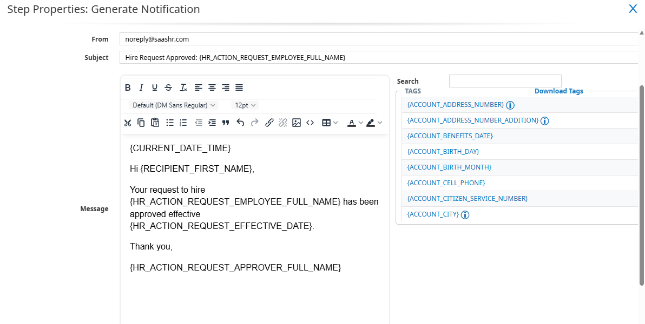Image resolution: width=645 pixels, height=324 pixels.
Task: Insert a numbered list
Action: pos(183,123)
